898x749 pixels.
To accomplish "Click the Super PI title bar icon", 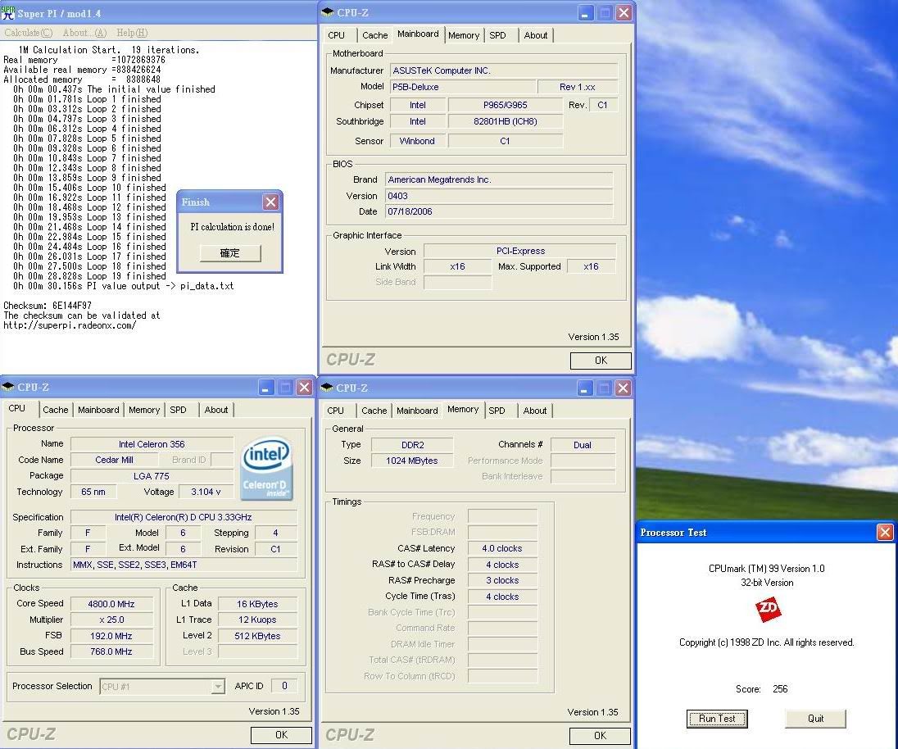I will click(8, 12).
